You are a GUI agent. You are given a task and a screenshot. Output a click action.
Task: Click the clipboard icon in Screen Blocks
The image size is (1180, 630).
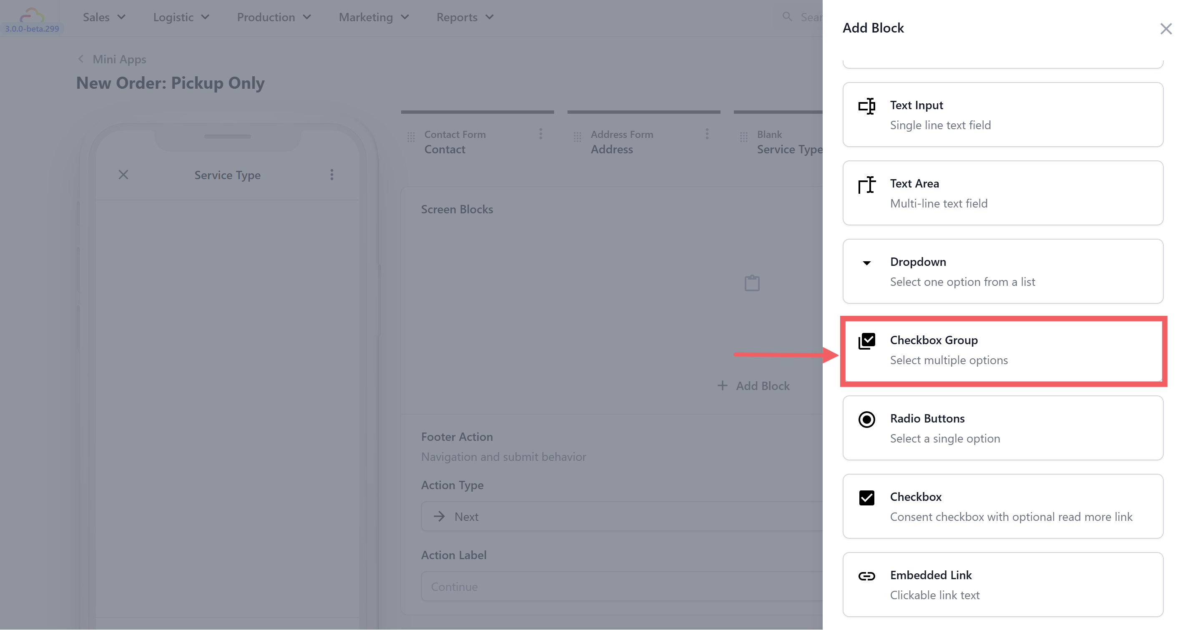[x=752, y=283]
